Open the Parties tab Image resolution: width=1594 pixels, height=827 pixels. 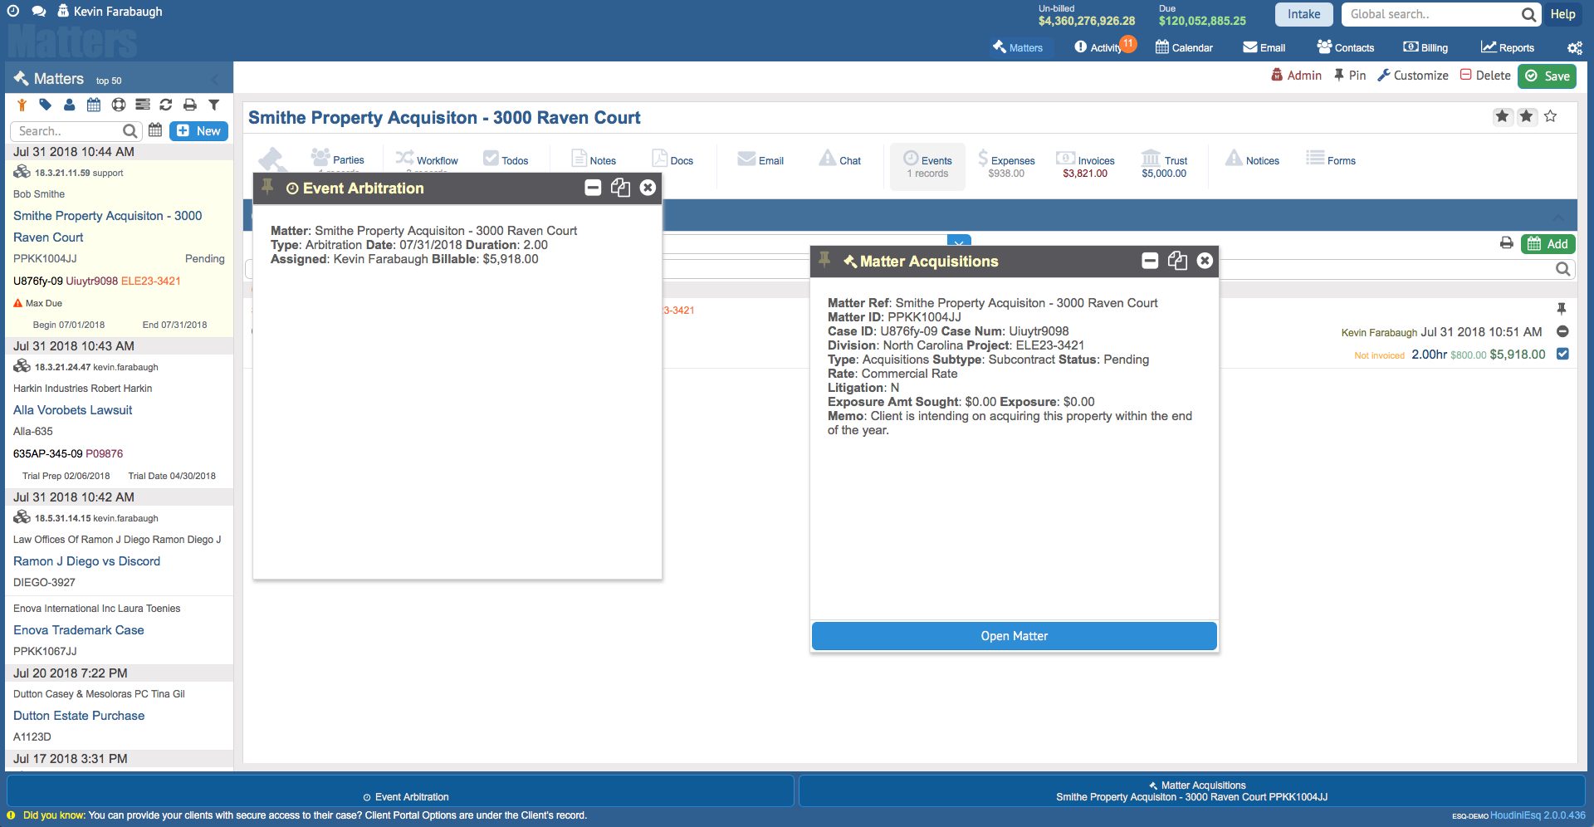(338, 159)
